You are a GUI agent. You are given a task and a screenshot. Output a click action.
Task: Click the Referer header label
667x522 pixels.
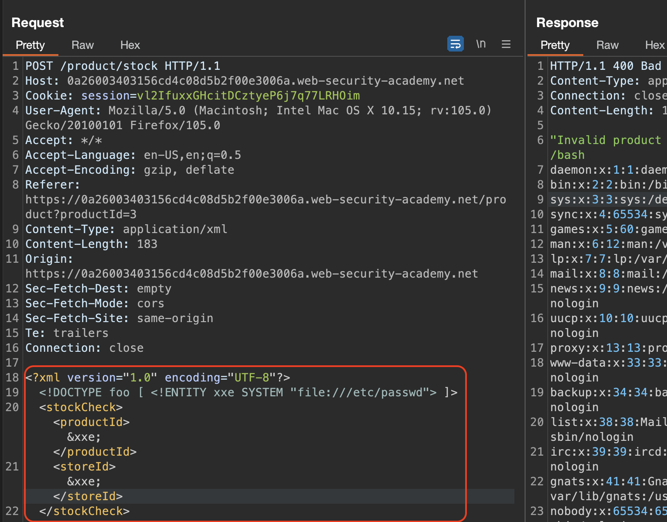click(53, 185)
